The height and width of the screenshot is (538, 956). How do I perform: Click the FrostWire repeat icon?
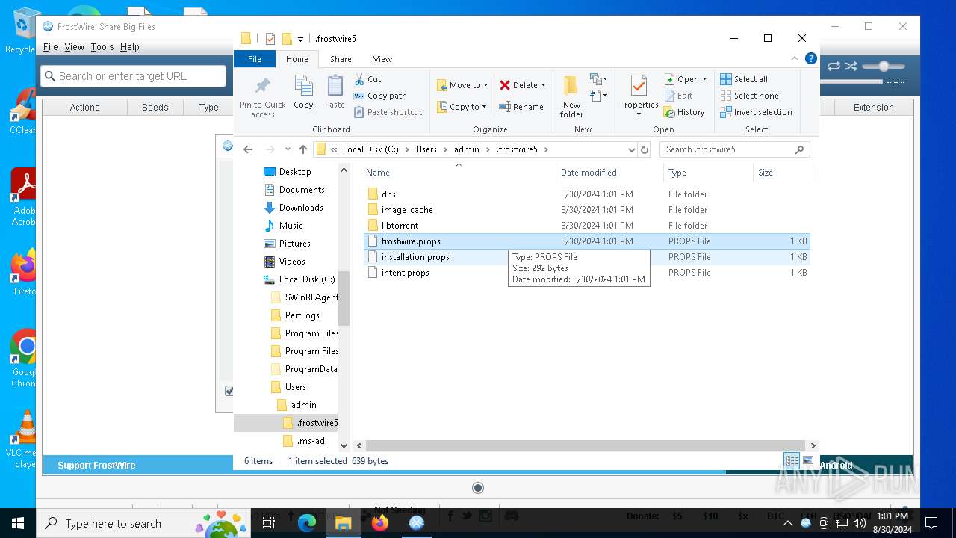coord(834,67)
